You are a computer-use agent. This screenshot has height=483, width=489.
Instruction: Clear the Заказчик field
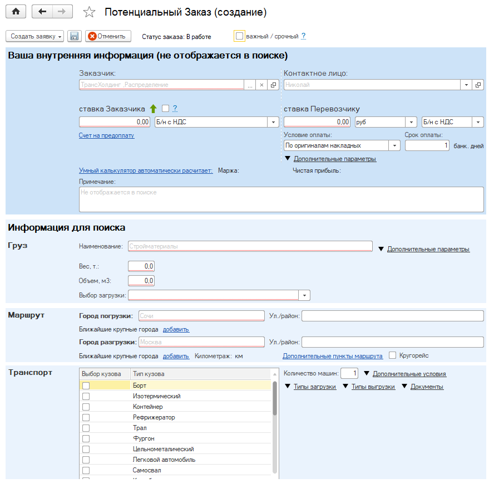click(261, 85)
